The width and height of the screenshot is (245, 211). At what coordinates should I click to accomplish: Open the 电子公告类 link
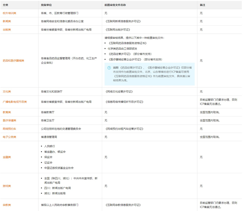[x=9, y=137]
